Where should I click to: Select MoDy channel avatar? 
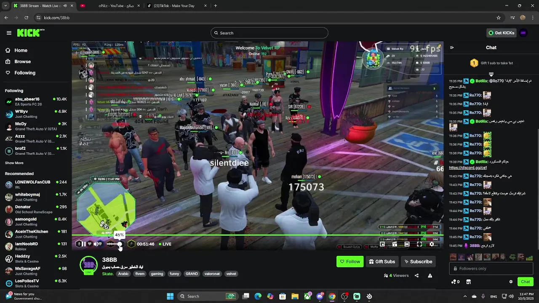pos(9,126)
